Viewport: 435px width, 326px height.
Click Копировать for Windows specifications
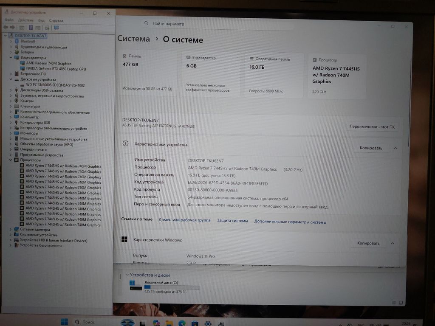click(x=368, y=243)
